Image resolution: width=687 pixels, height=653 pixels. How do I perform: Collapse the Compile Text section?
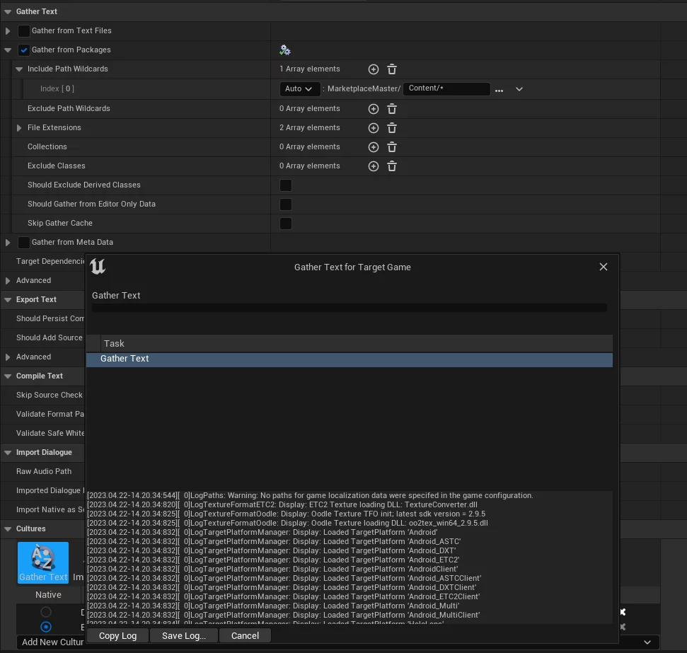pos(8,376)
